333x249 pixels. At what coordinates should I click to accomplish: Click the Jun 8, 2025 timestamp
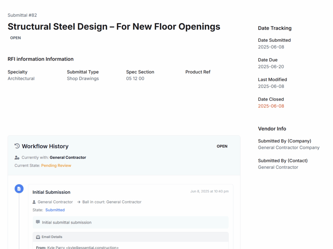209,191
